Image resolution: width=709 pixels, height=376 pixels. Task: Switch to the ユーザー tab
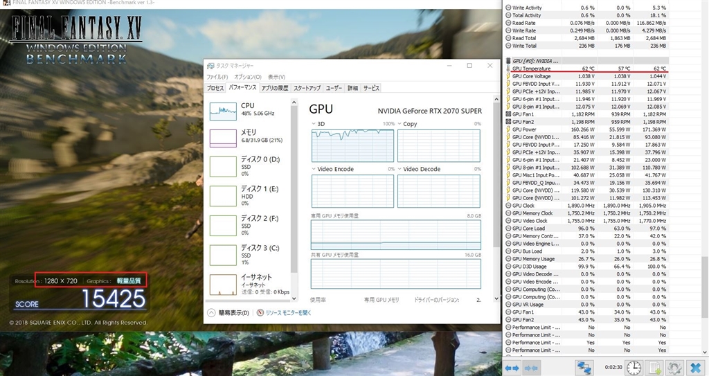(334, 88)
